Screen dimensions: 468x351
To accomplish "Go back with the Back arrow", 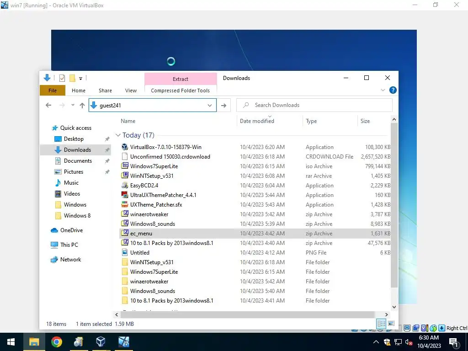I will pos(48,105).
